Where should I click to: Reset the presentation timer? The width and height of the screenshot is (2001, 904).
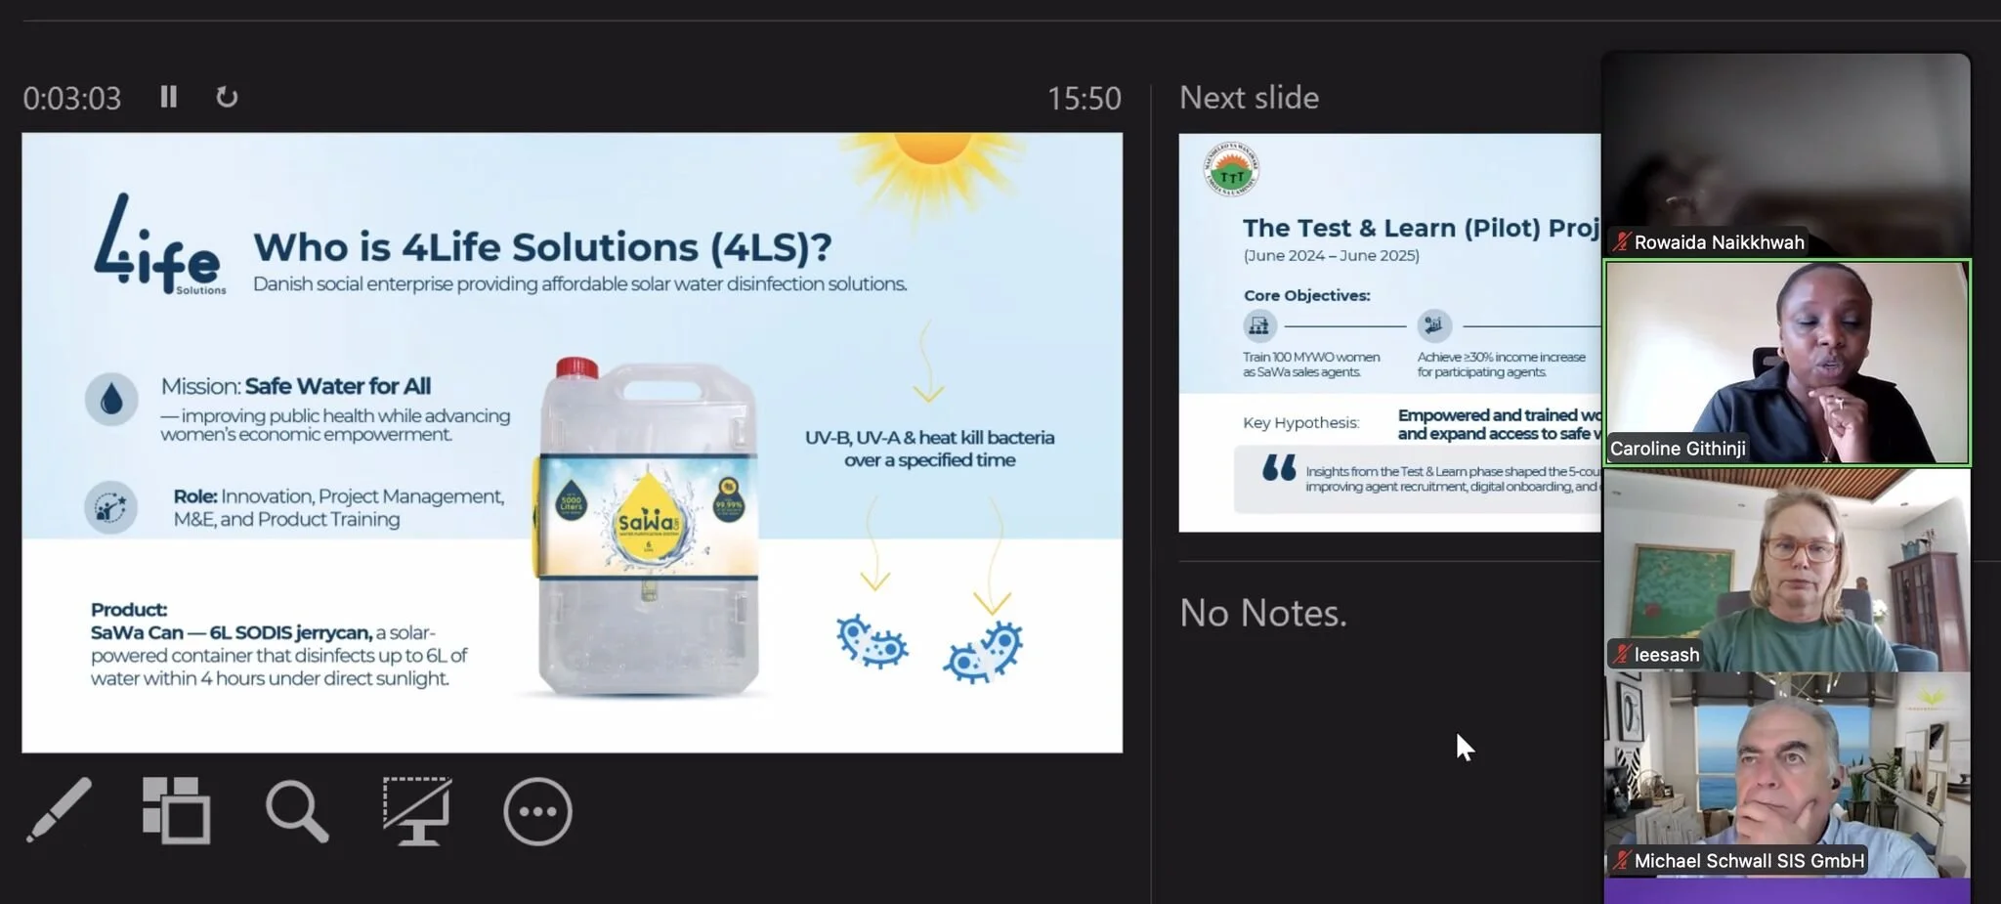(x=227, y=97)
